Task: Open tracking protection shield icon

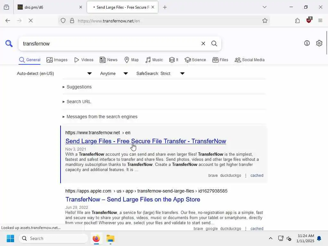Action: [63, 20]
